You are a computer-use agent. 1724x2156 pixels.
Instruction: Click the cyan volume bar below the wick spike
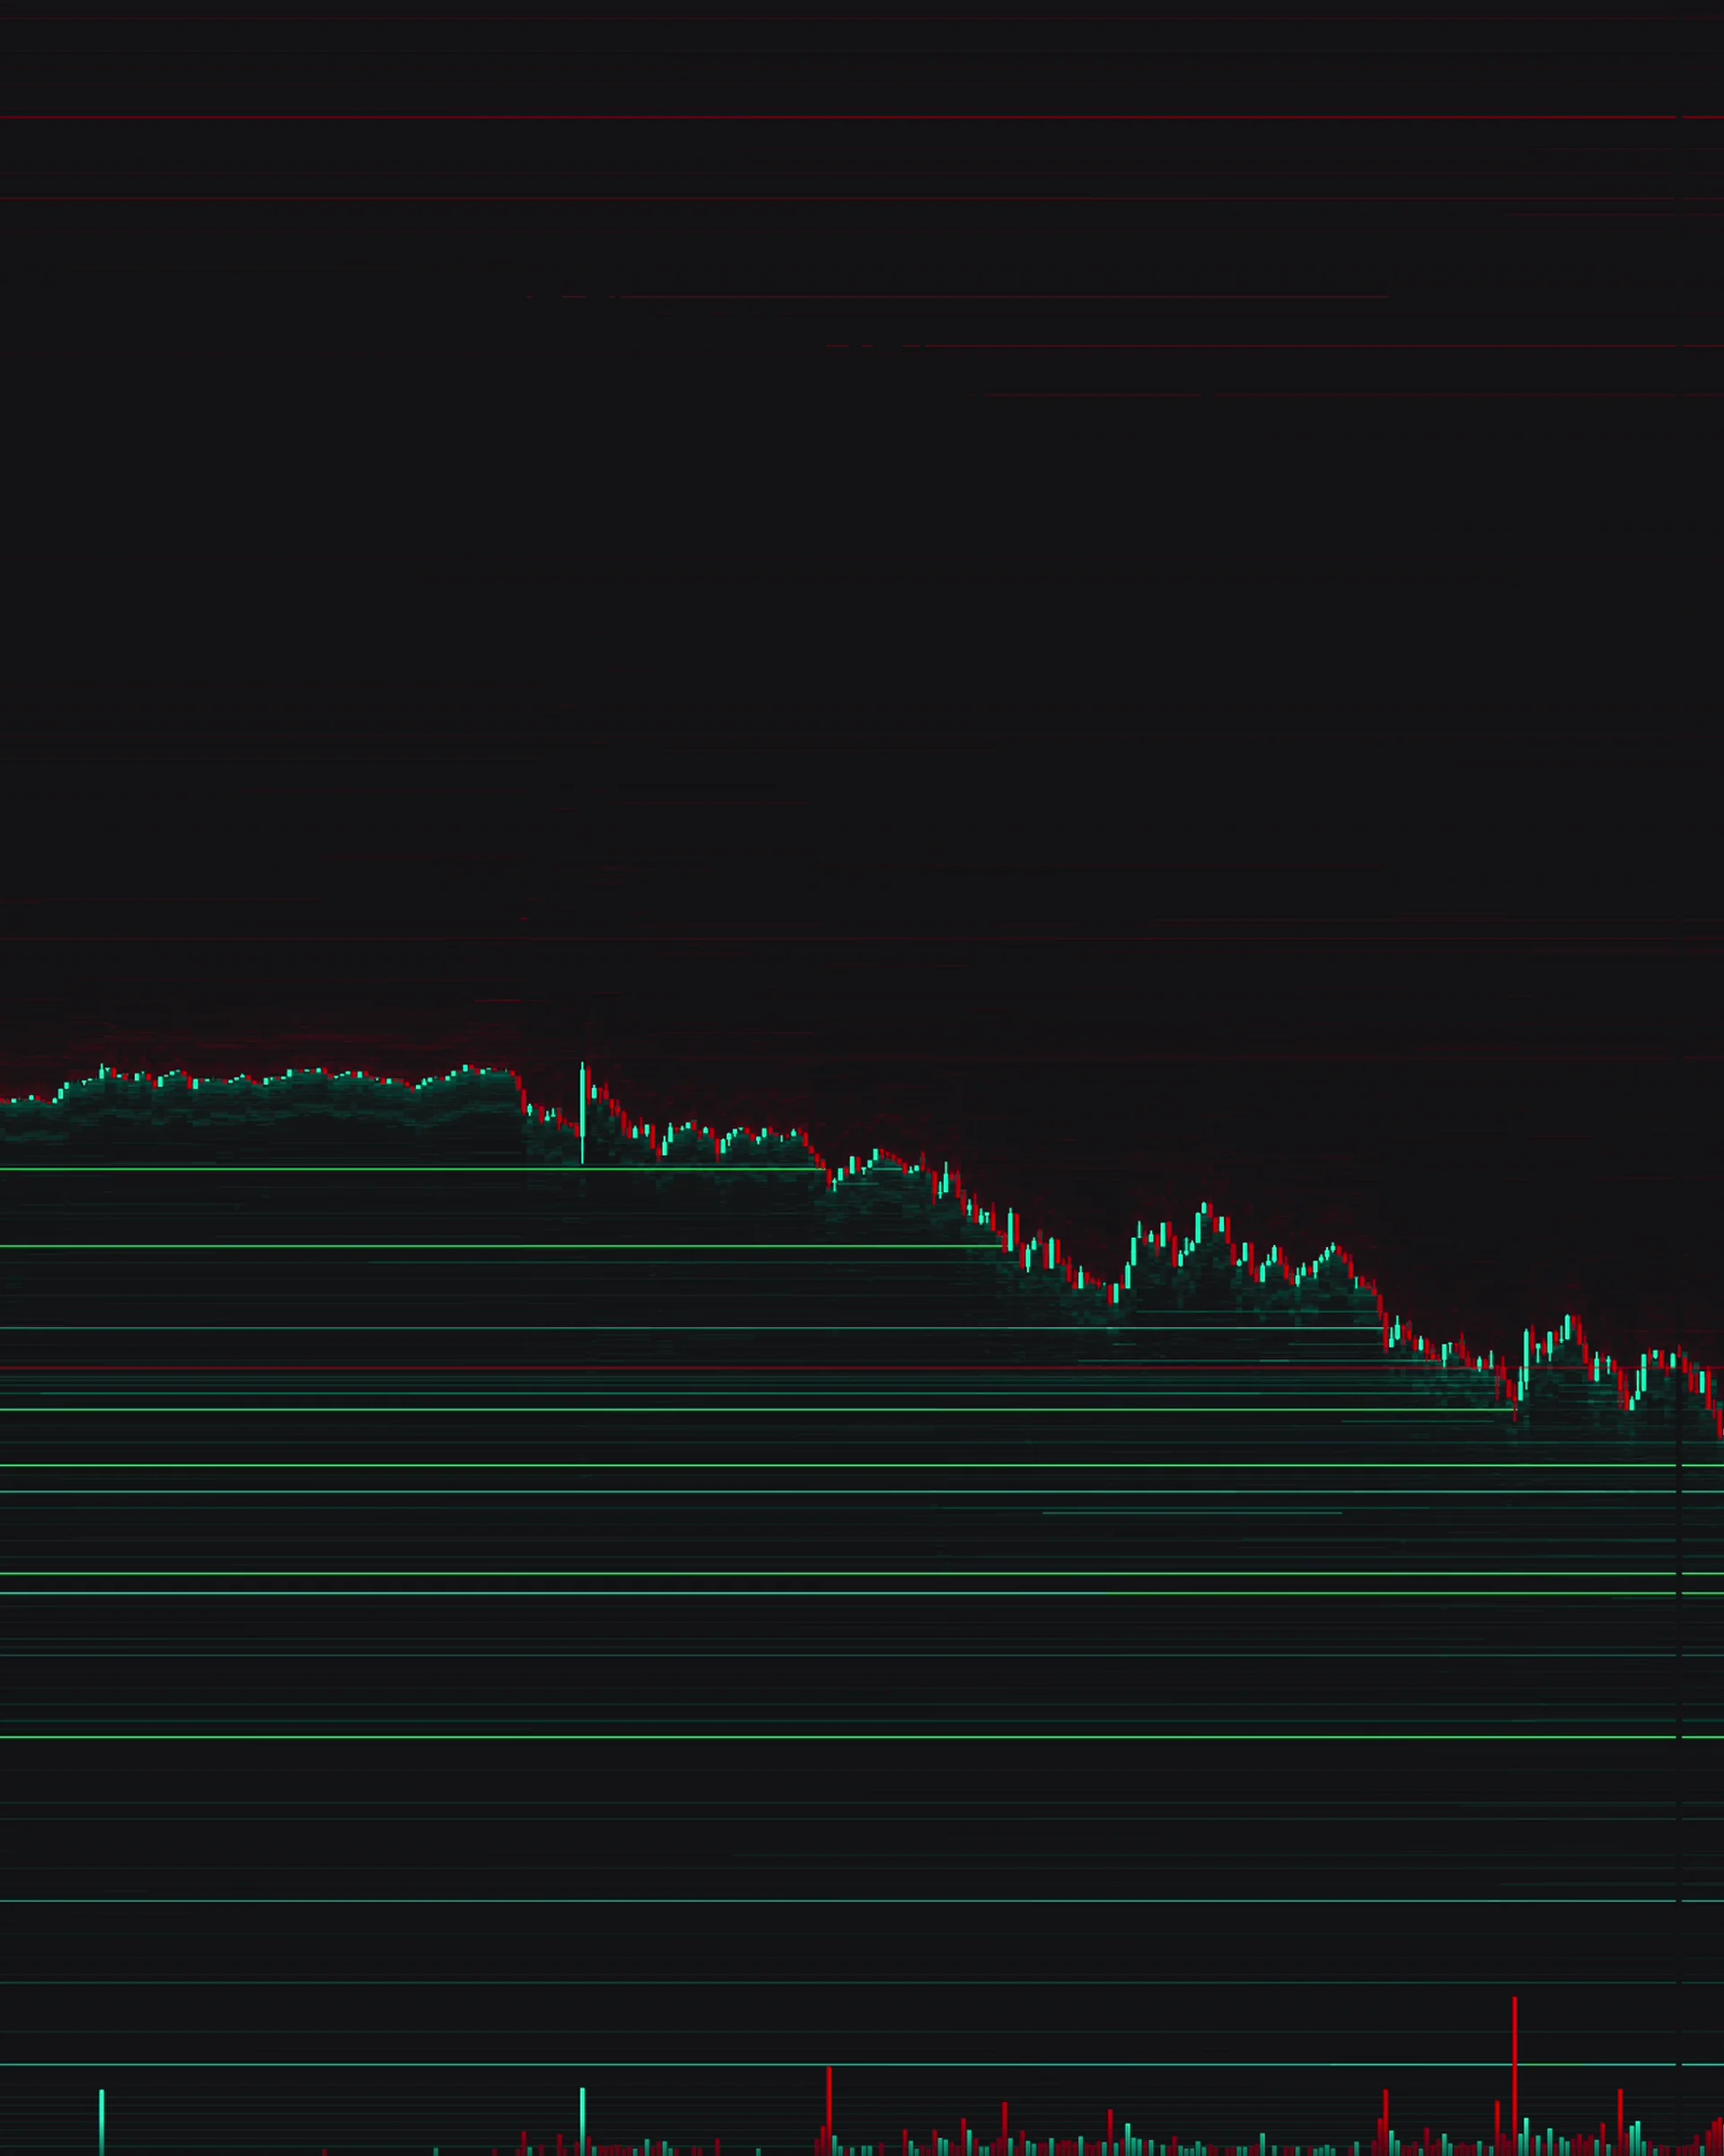582,2120
